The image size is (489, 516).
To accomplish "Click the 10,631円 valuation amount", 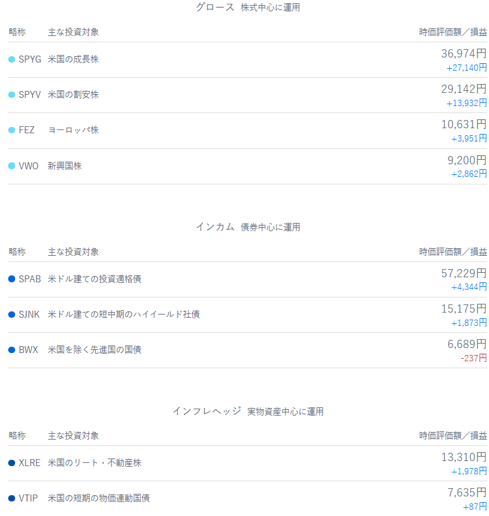I will coord(464,124).
